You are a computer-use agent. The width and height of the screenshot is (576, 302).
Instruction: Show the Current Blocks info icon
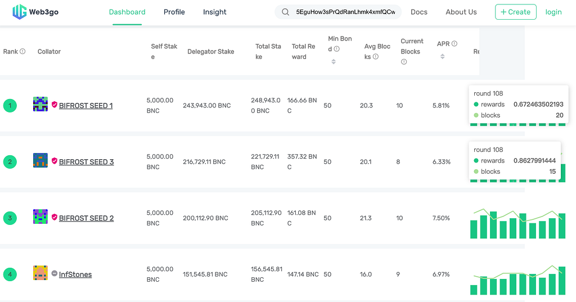(404, 62)
